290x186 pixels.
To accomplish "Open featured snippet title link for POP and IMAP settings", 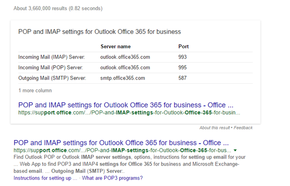I will coord(126,105).
